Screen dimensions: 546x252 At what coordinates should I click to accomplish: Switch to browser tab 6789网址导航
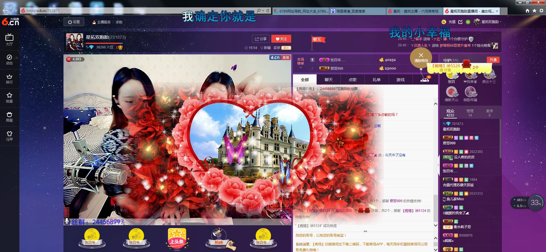(x=301, y=11)
